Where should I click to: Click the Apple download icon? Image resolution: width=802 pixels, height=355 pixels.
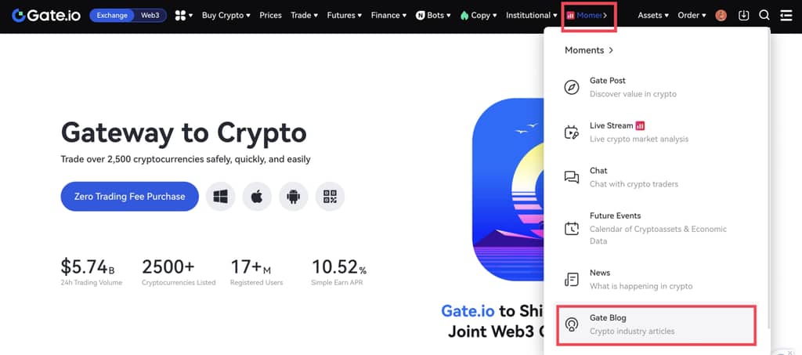click(x=257, y=196)
